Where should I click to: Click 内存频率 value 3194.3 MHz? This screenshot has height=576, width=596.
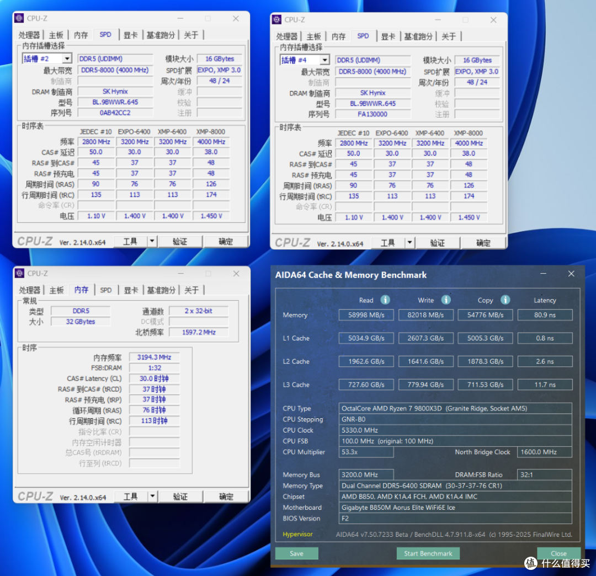tap(155, 357)
